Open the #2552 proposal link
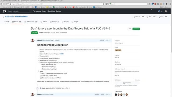 point(62,54)
